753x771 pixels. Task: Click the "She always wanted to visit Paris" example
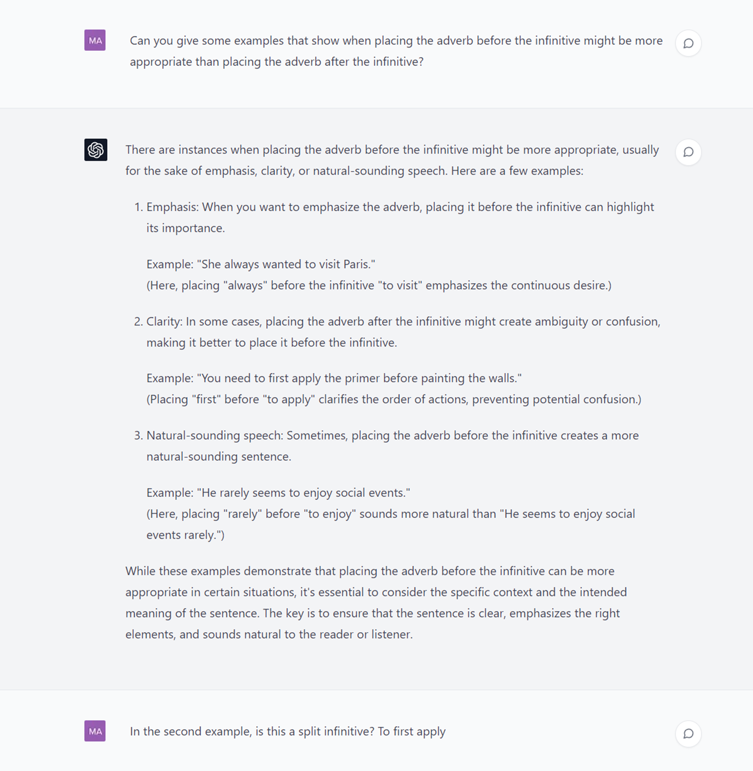point(261,264)
